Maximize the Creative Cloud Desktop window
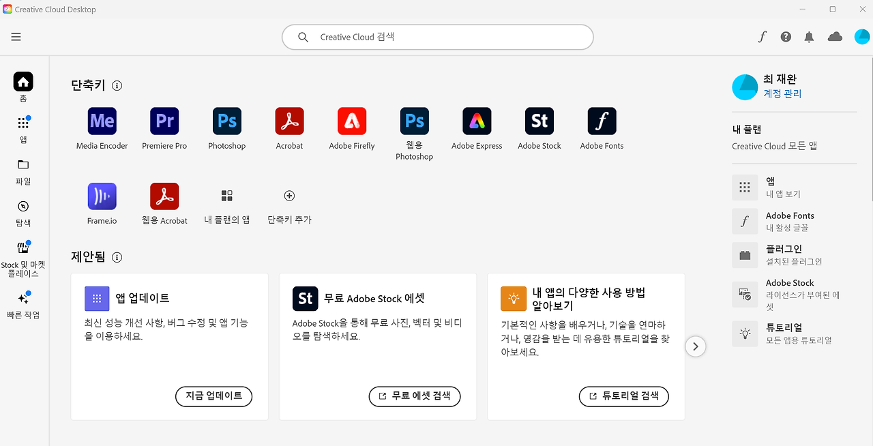The height and width of the screenshot is (446, 873). pyautogui.click(x=833, y=9)
